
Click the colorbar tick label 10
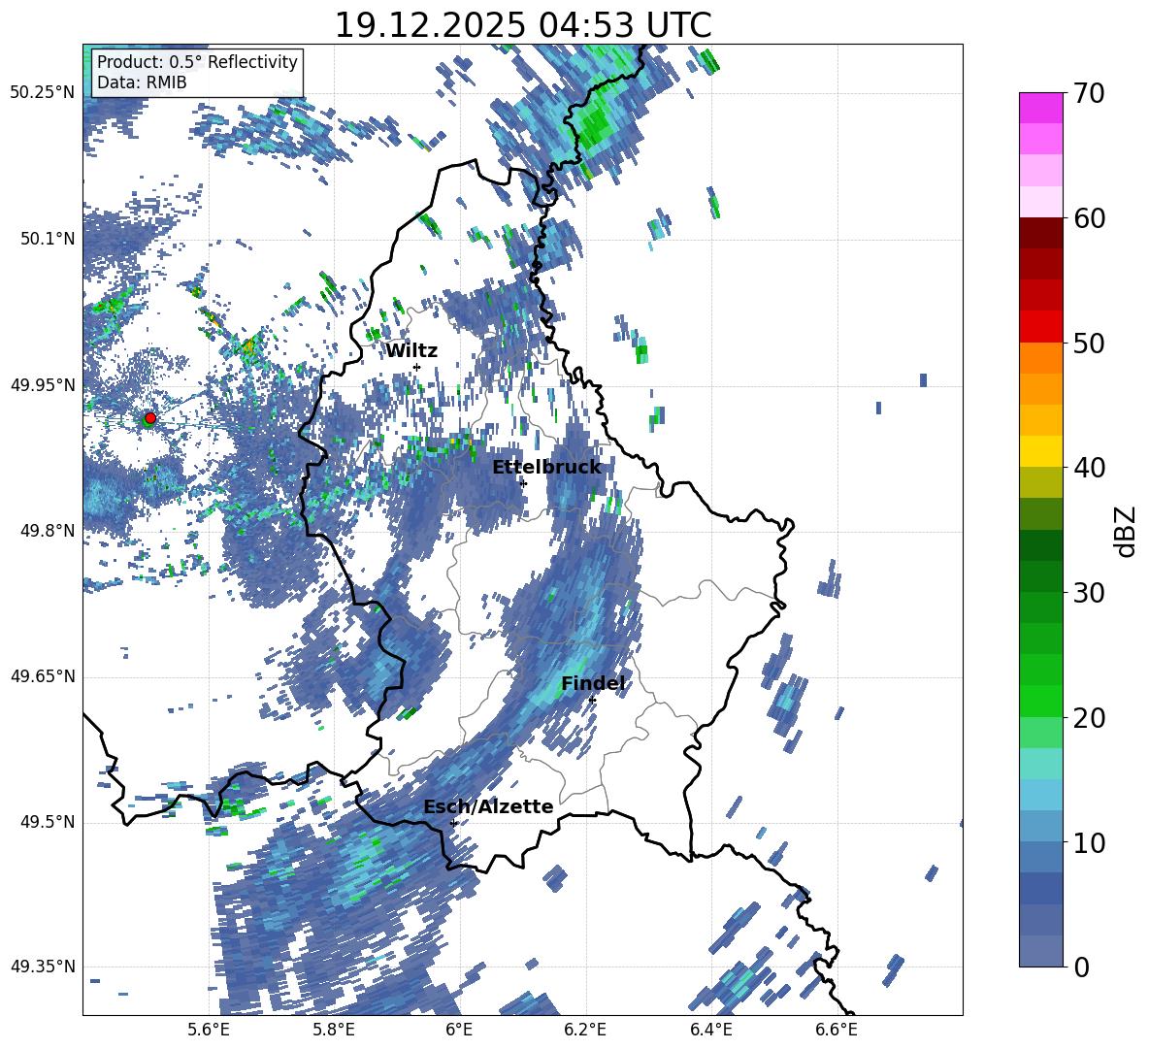1089,842
